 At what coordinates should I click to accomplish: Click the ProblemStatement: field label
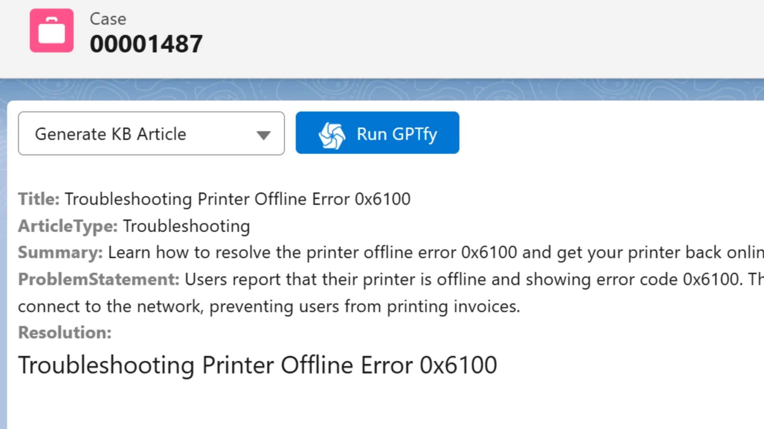(99, 279)
